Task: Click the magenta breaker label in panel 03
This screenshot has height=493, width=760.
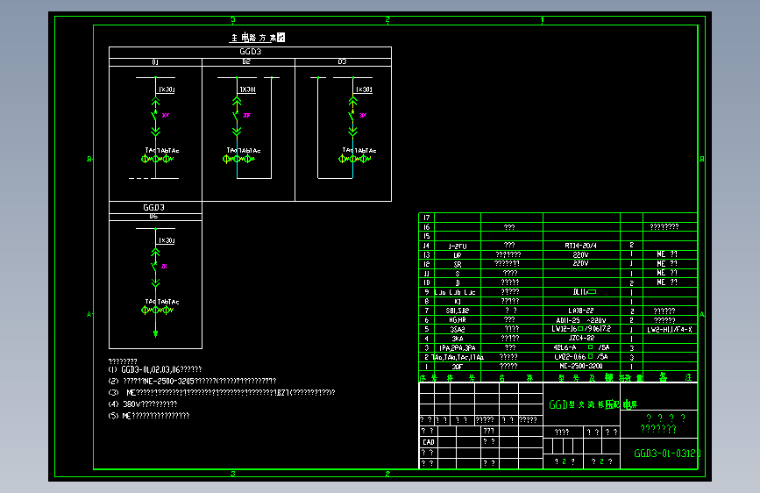Action: tap(363, 116)
